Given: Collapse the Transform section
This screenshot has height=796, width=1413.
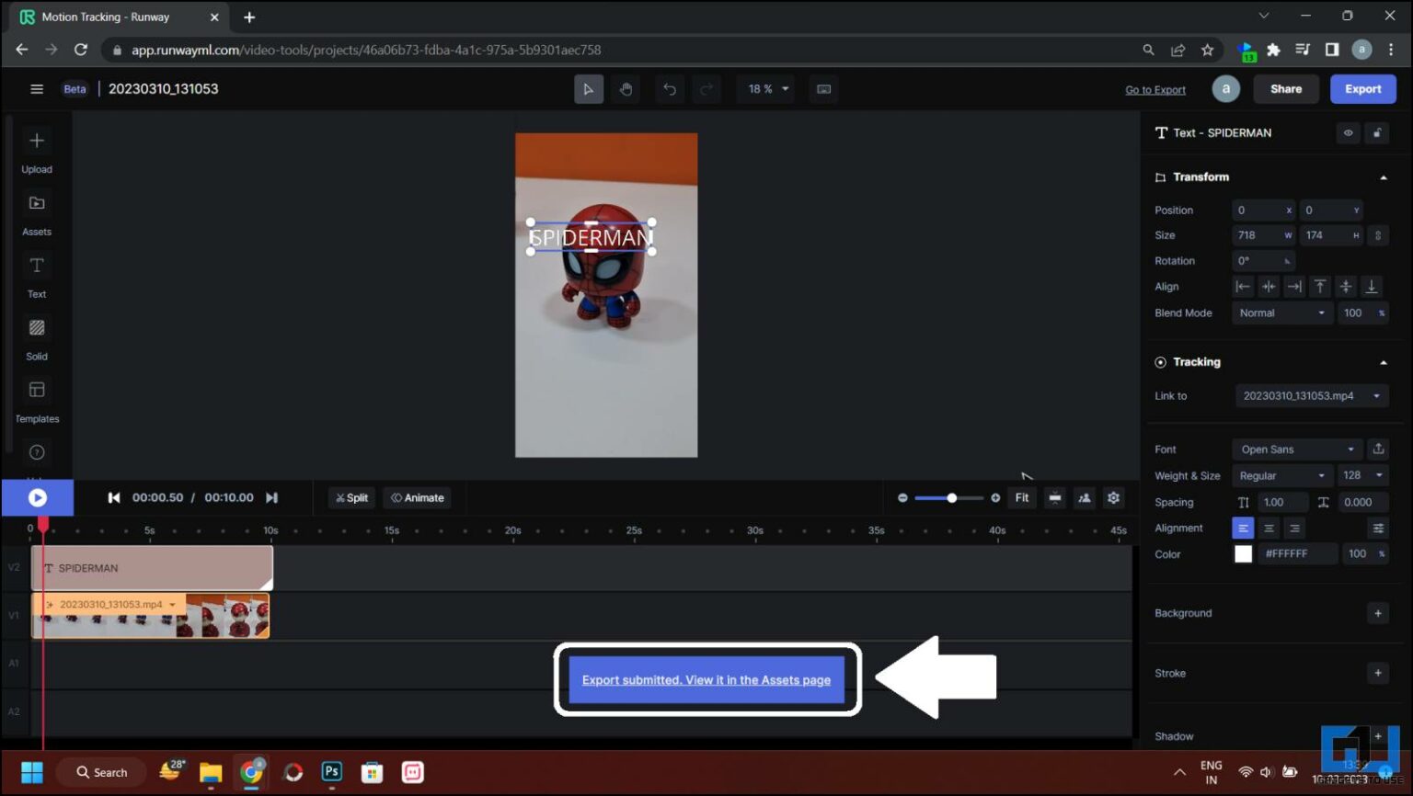Looking at the screenshot, I should tap(1385, 176).
